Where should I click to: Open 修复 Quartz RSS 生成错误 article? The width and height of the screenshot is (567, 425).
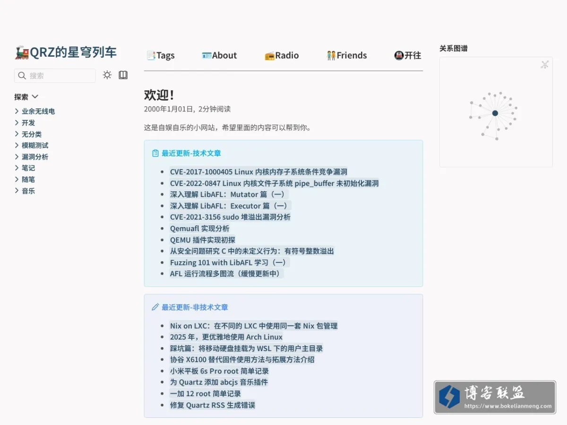[x=213, y=405]
